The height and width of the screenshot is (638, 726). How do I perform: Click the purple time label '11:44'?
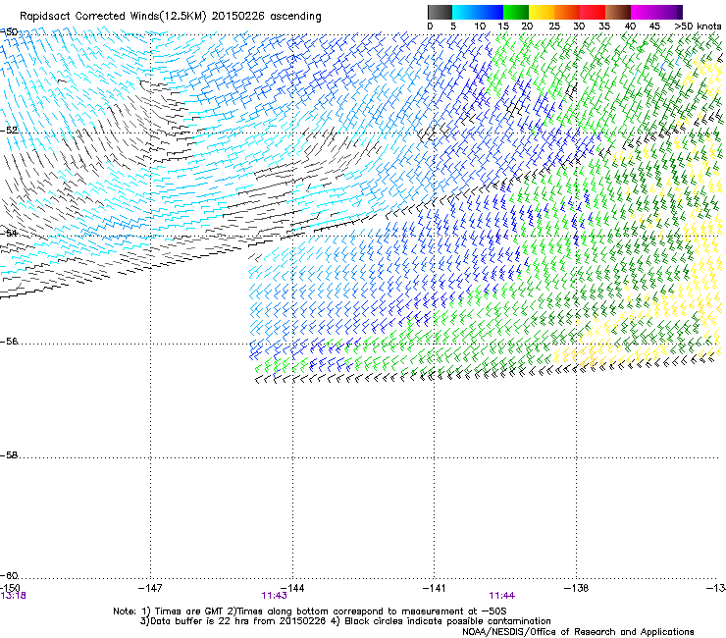(502, 596)
